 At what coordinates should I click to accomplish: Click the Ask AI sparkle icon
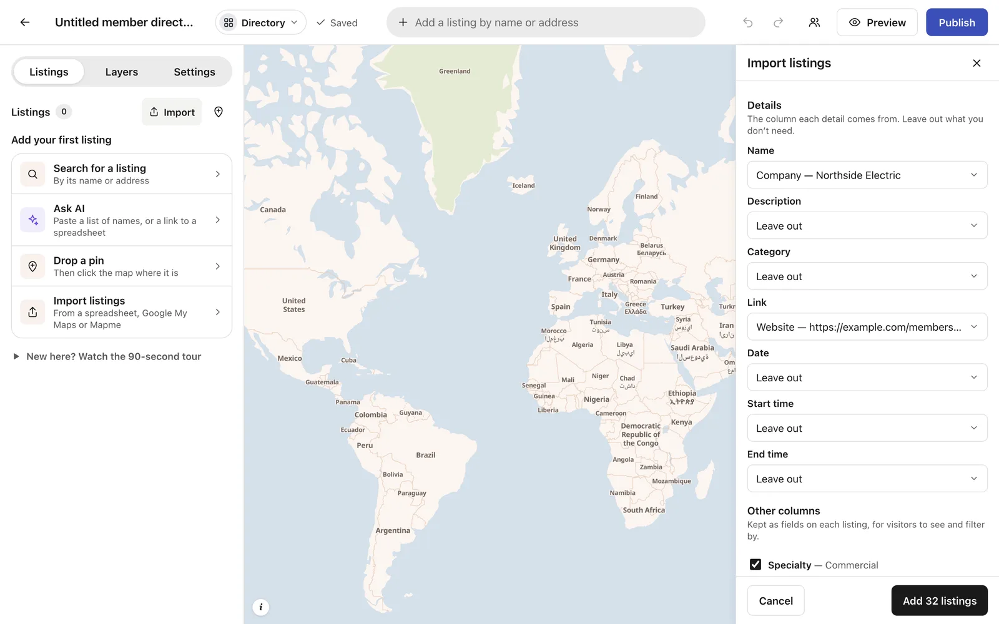coord(32,220)
